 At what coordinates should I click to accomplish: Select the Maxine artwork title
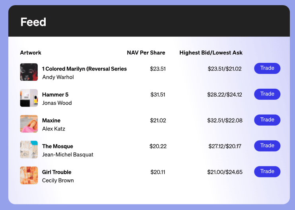click(x=51, y=121)
